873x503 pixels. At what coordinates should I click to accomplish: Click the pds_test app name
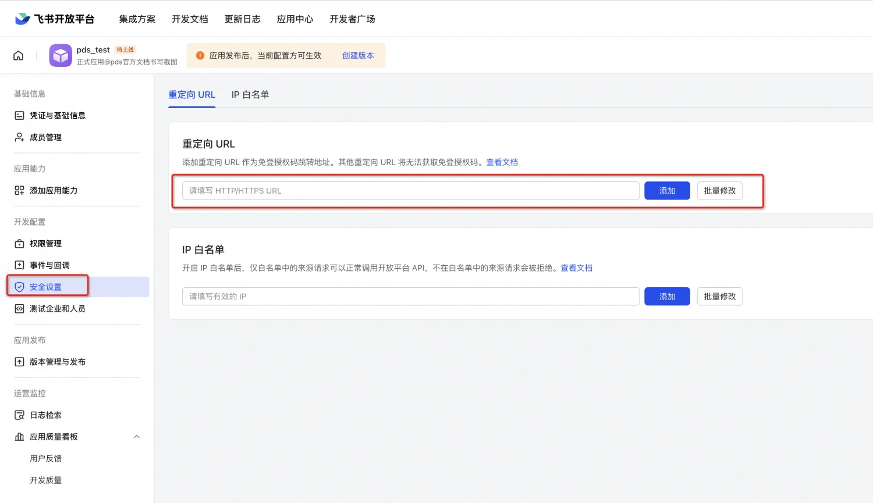93,50
